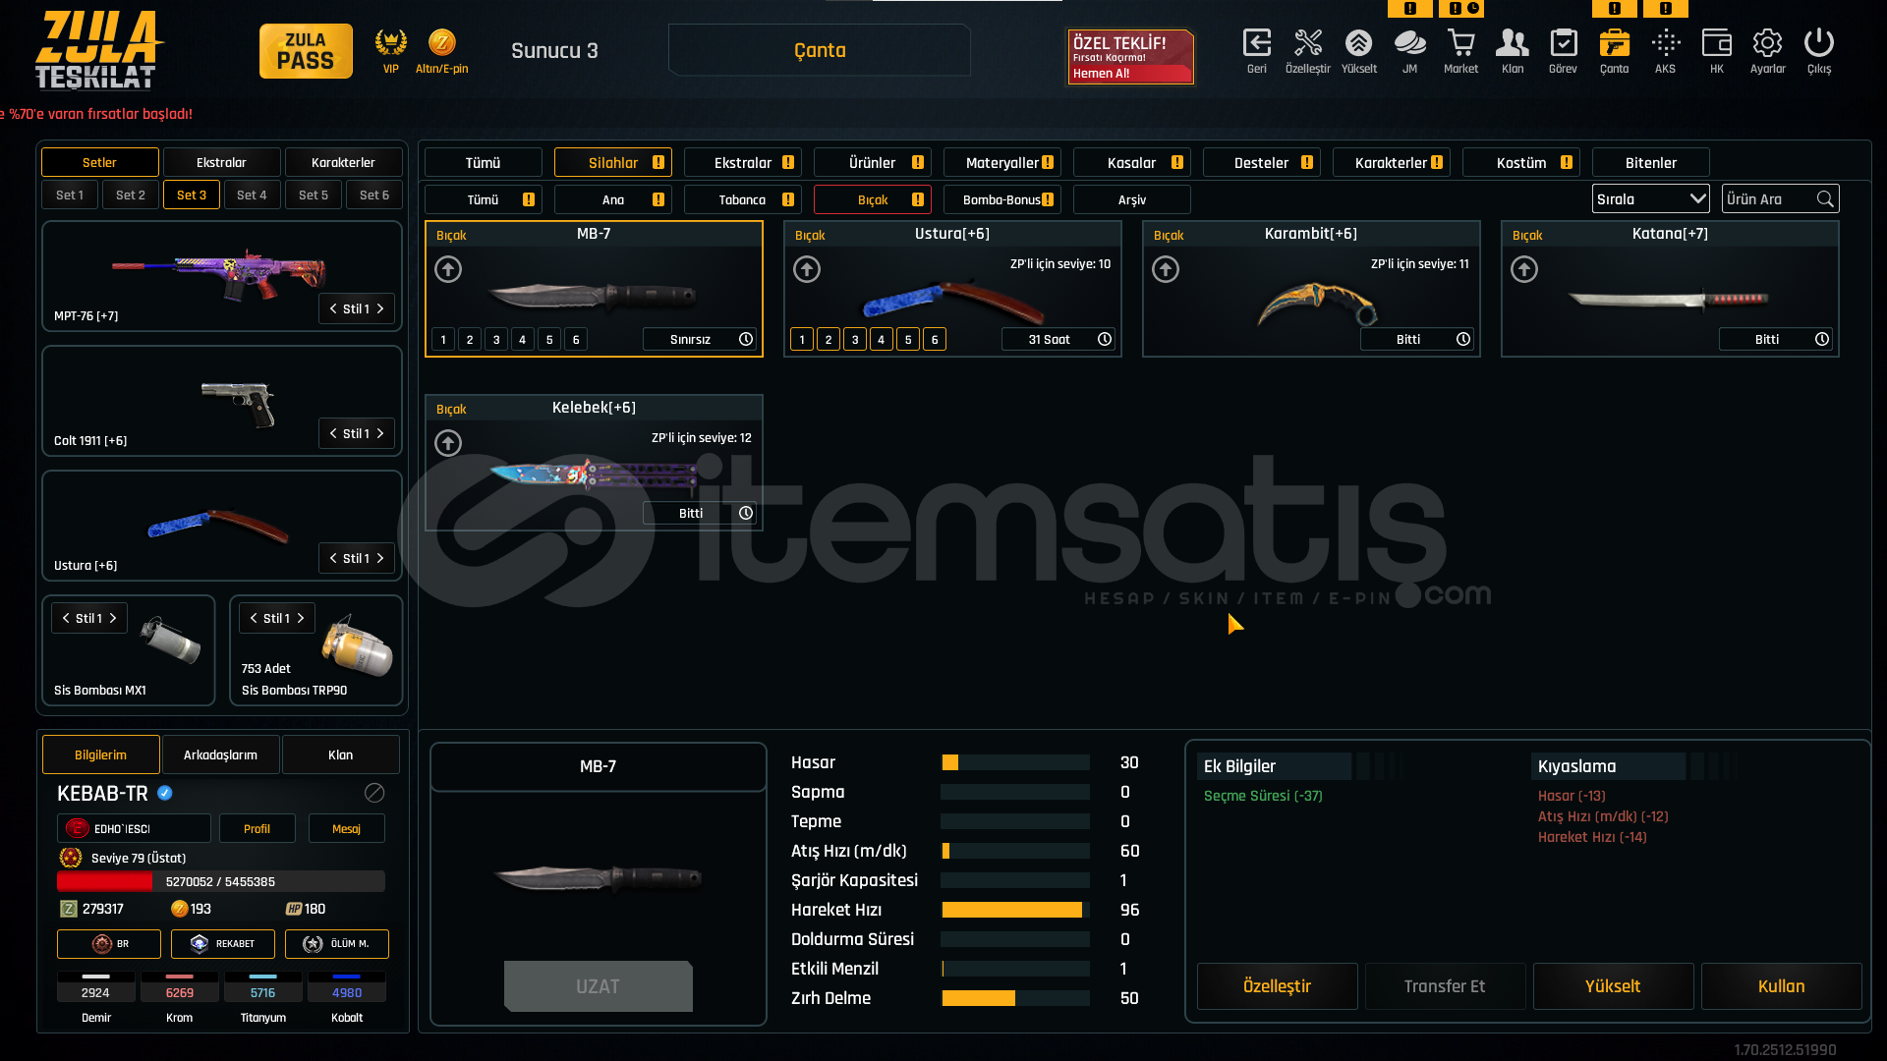Toggle slot 4 on the Ustura[+6] card
Viewport: 1887px width, 1061px height.
882,339
